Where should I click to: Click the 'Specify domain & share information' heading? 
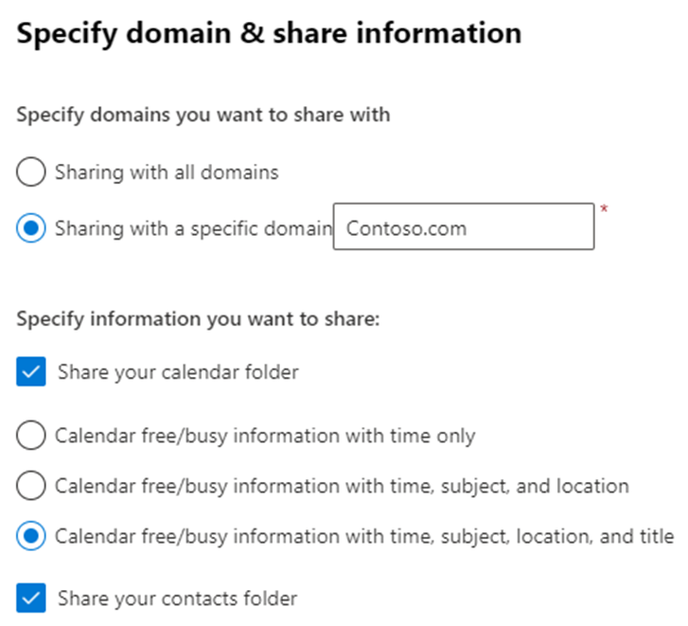click(269, 34)
